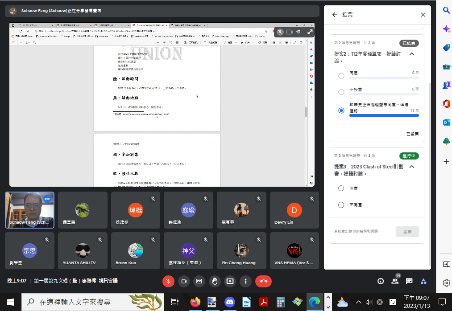
Task: Open Discord from the taskbar
Action: 229,302
